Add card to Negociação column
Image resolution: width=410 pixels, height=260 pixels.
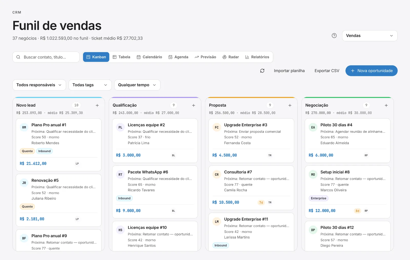[386, 105]
